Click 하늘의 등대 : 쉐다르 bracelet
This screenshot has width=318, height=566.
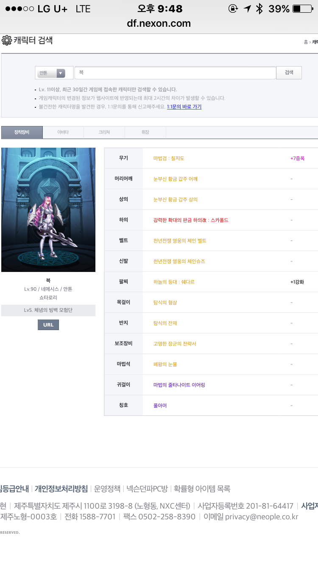(174, 282)
